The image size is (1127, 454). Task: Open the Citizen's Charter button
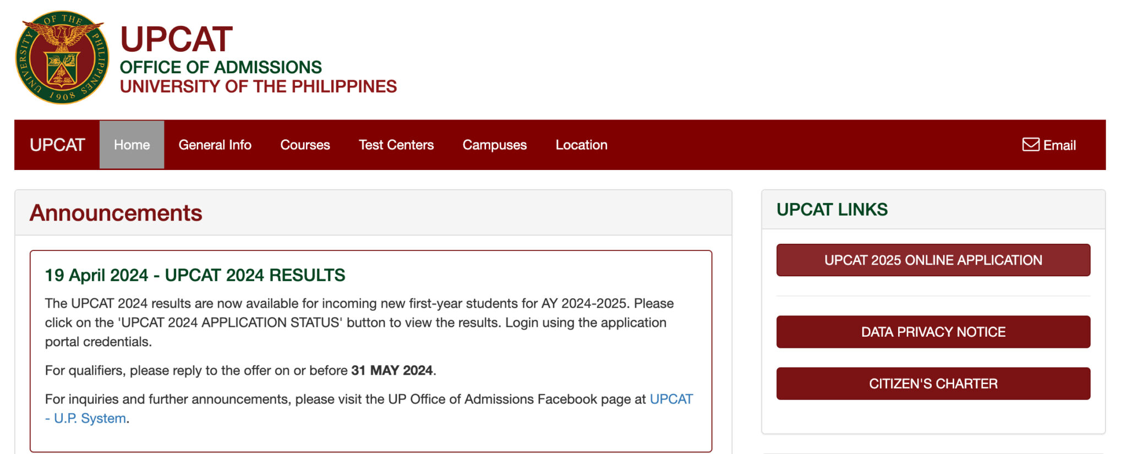click(x=933, y=384)
